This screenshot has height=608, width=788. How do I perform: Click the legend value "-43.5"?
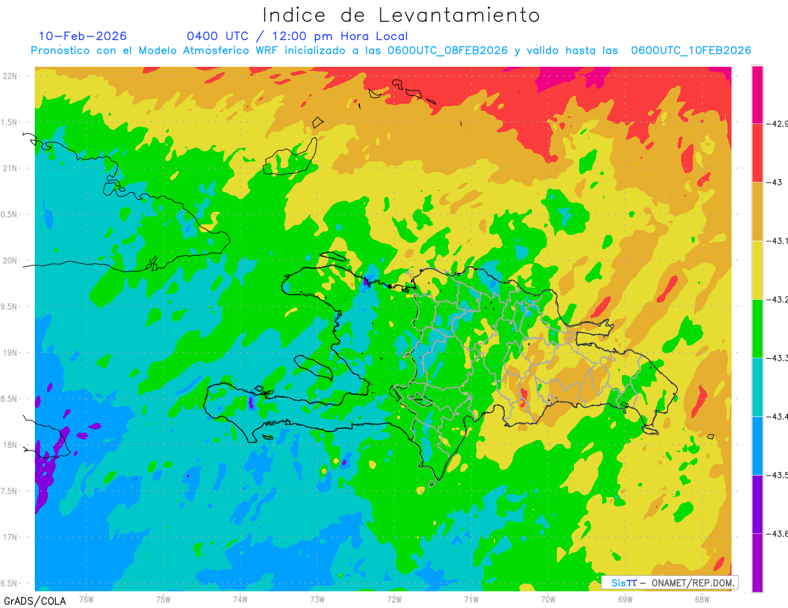(x=778, y=475)
